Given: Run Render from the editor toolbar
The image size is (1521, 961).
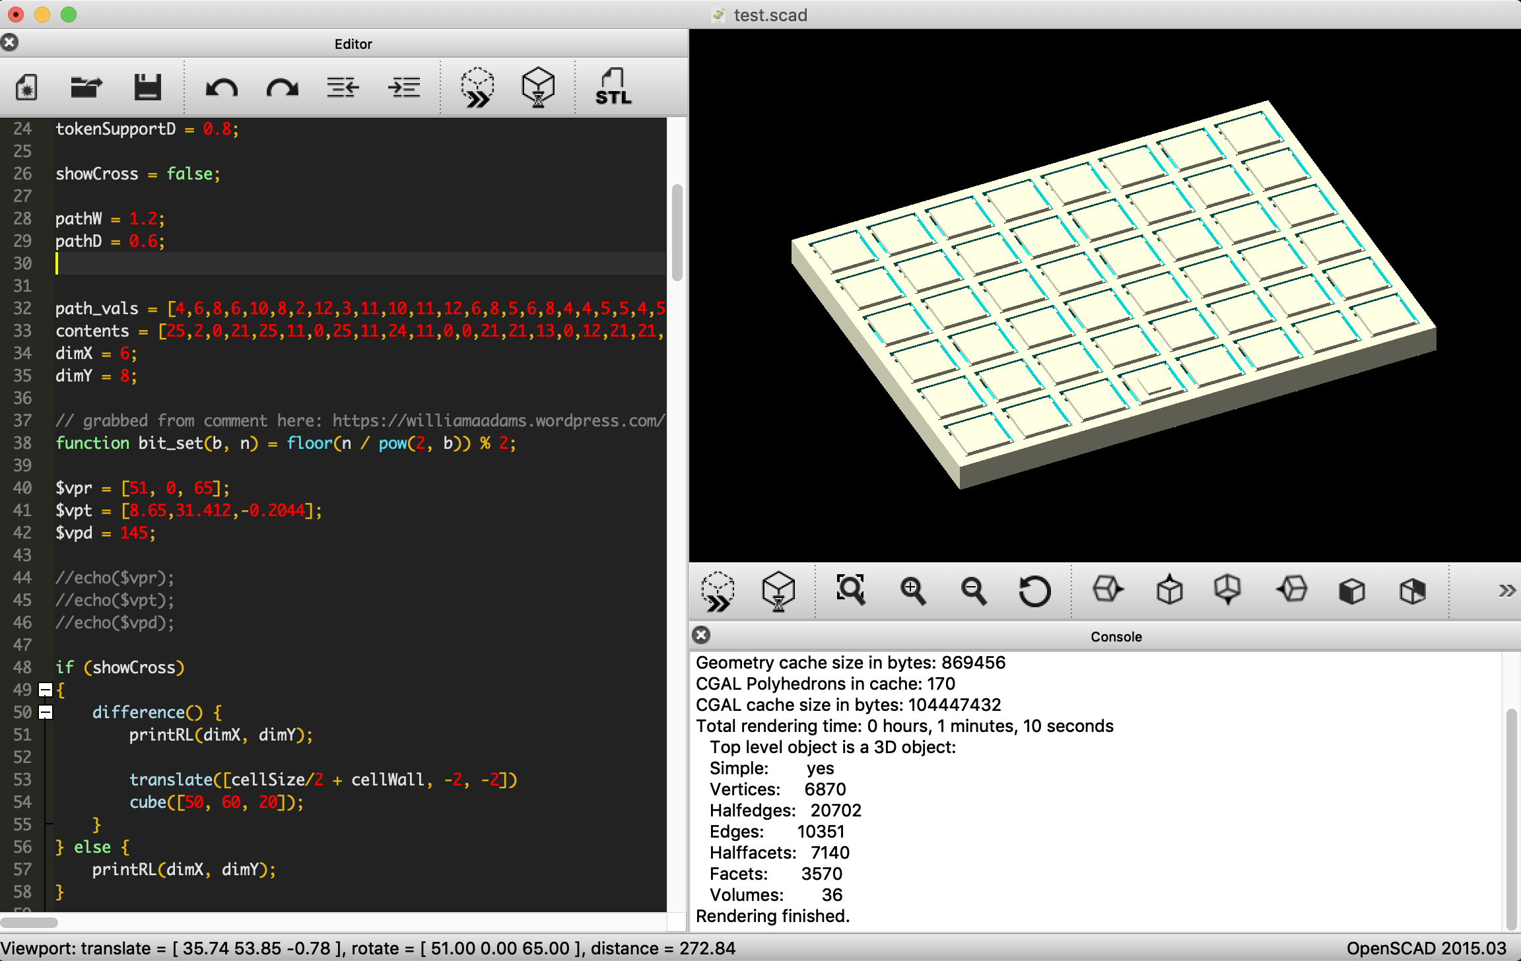Looking at the screenshot, I should [538, 87].
